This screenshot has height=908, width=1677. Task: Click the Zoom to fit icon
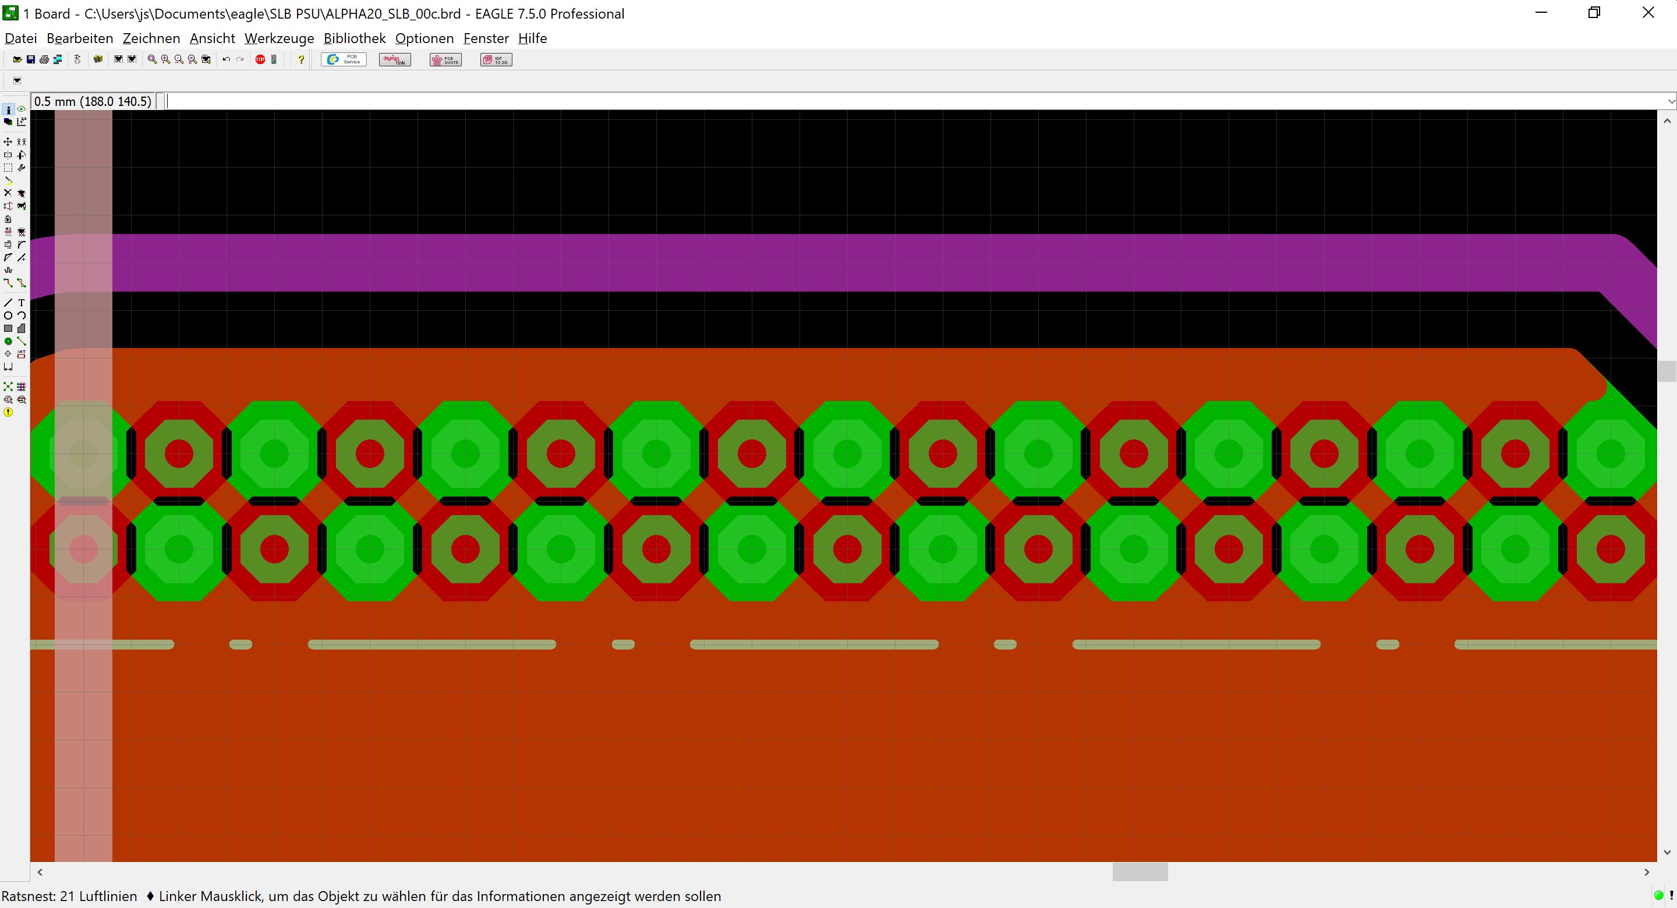(153, 60)
